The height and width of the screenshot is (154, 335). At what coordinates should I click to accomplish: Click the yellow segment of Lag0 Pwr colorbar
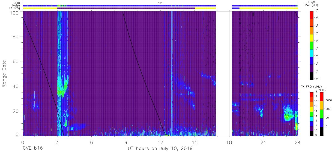point(312,37)
